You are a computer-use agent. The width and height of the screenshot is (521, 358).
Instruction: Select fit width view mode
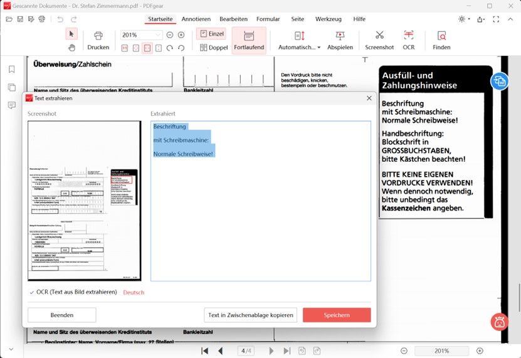point(147,48)
